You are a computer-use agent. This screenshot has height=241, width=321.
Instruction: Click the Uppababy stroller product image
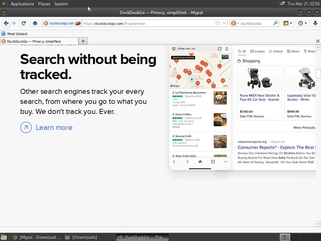click(307, 79)
